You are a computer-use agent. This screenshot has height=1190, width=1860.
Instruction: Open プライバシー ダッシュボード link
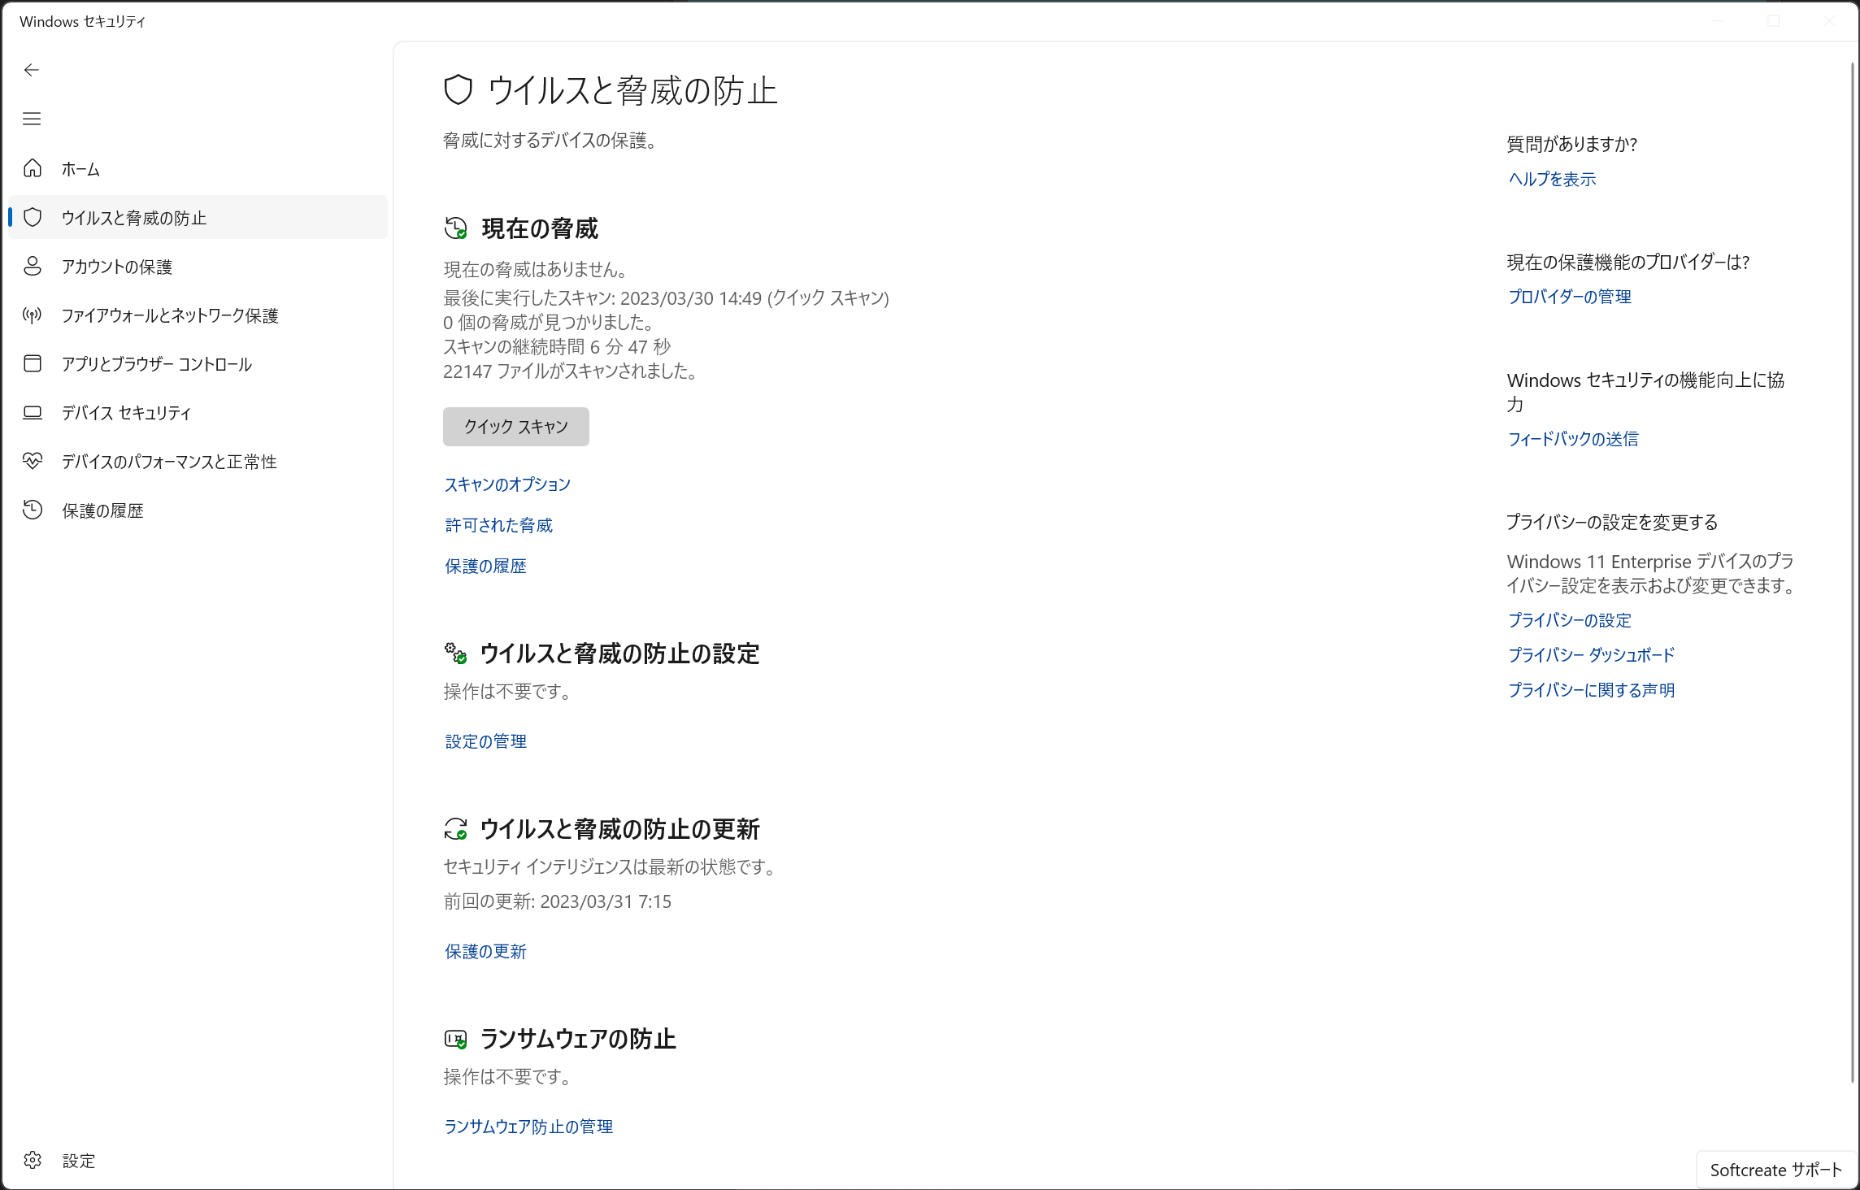(1591, 655)
